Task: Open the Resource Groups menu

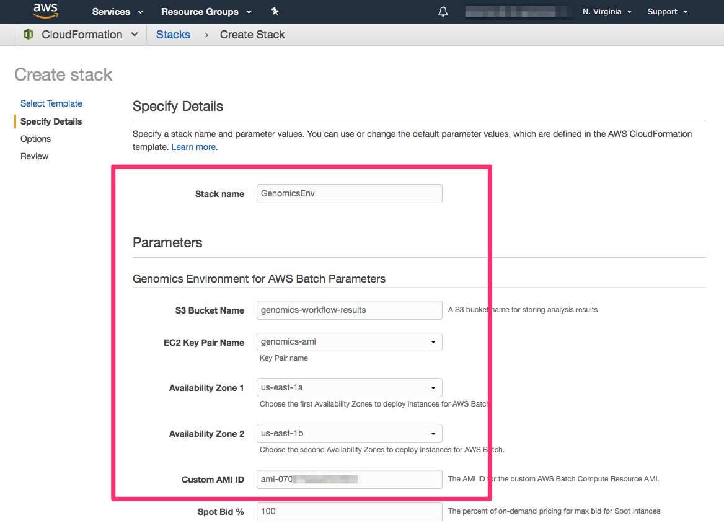Action: pos(206,12)
